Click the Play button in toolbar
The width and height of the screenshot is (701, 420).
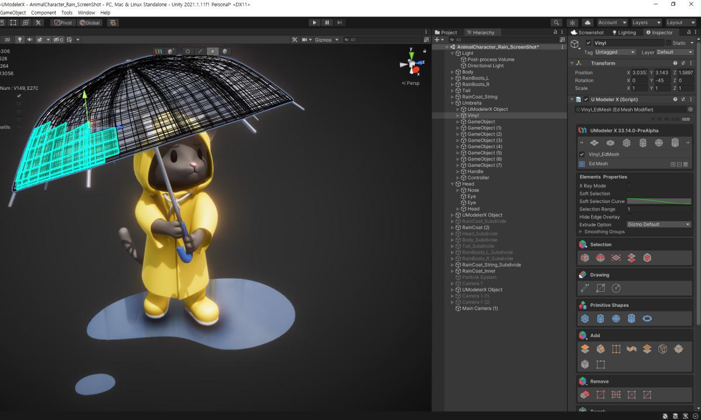coord(314,22)
